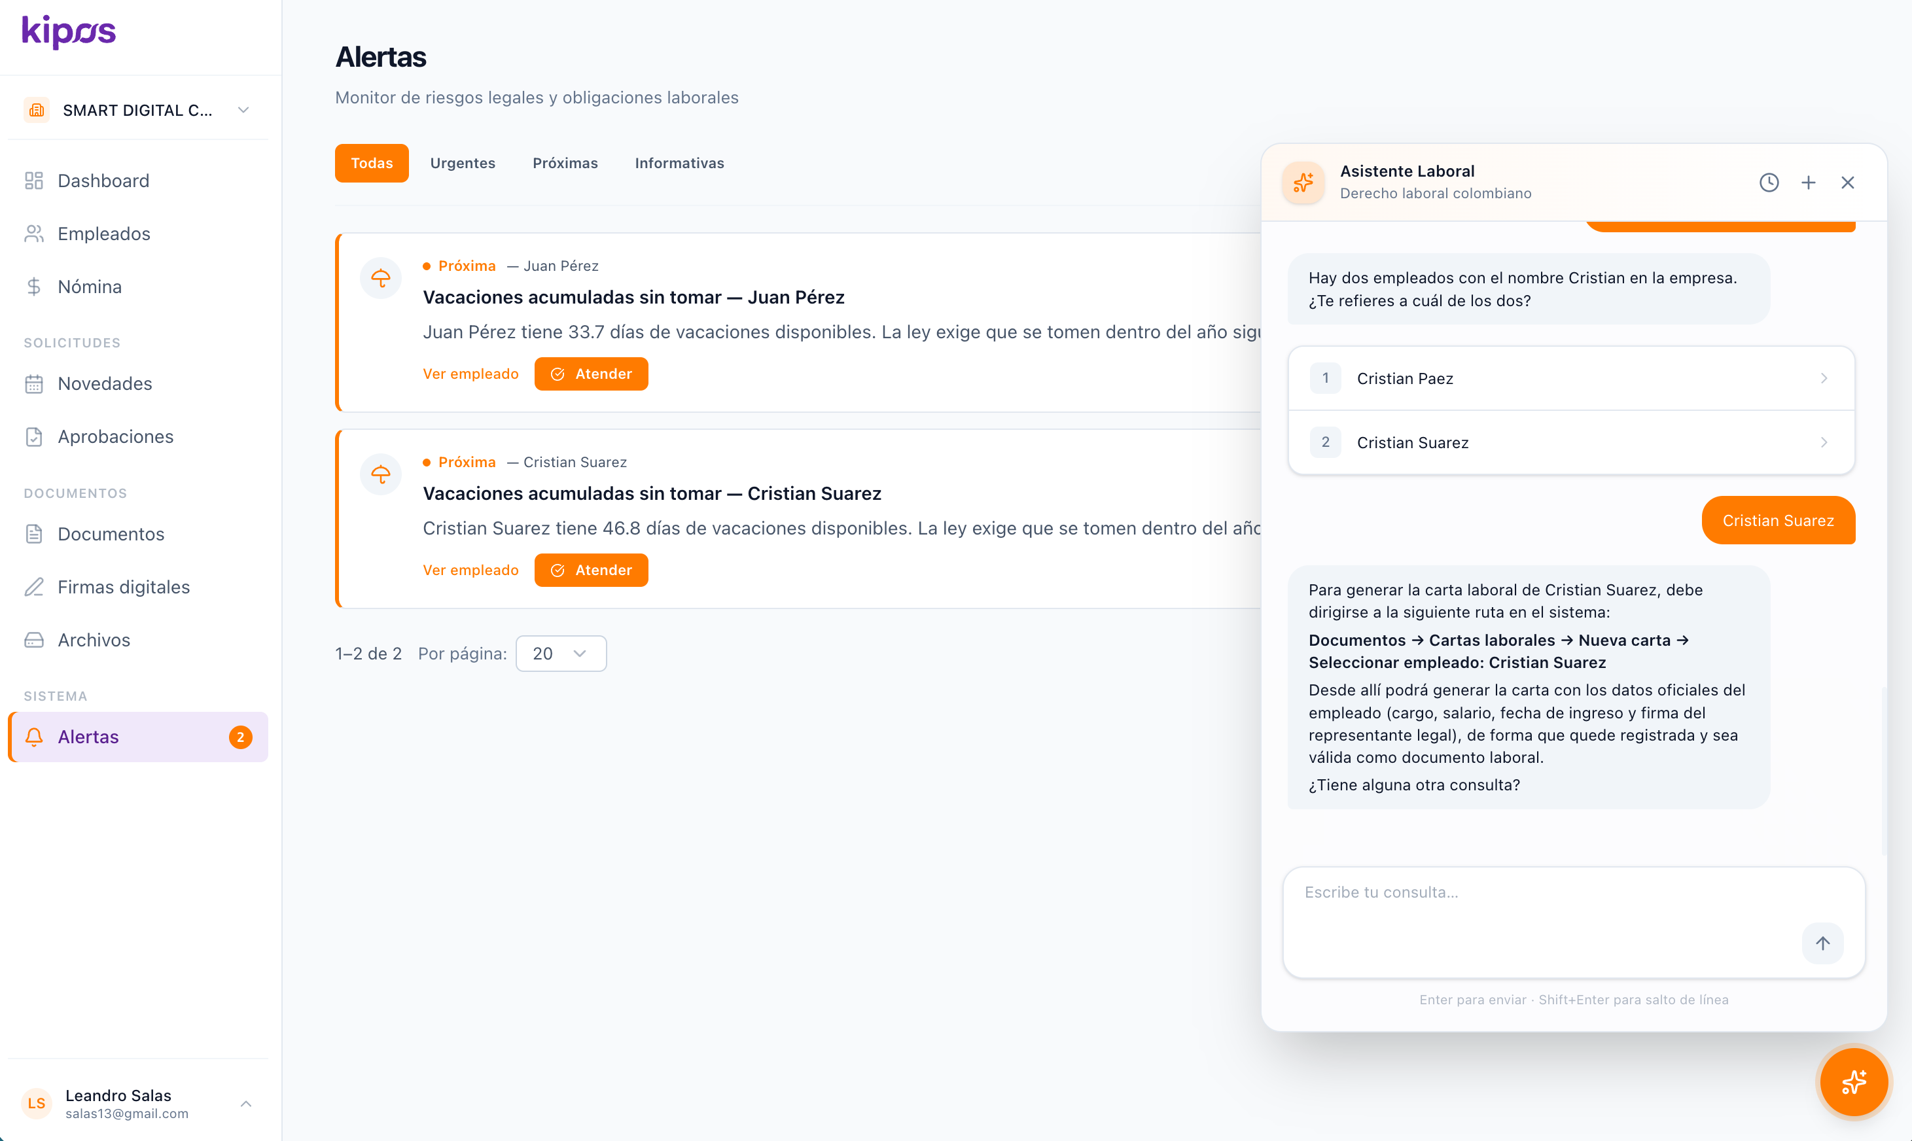The width and height of the screenshot is (1912, 1141).
Task: Open Archivos in sidebar
Action: tap(94, 640)
